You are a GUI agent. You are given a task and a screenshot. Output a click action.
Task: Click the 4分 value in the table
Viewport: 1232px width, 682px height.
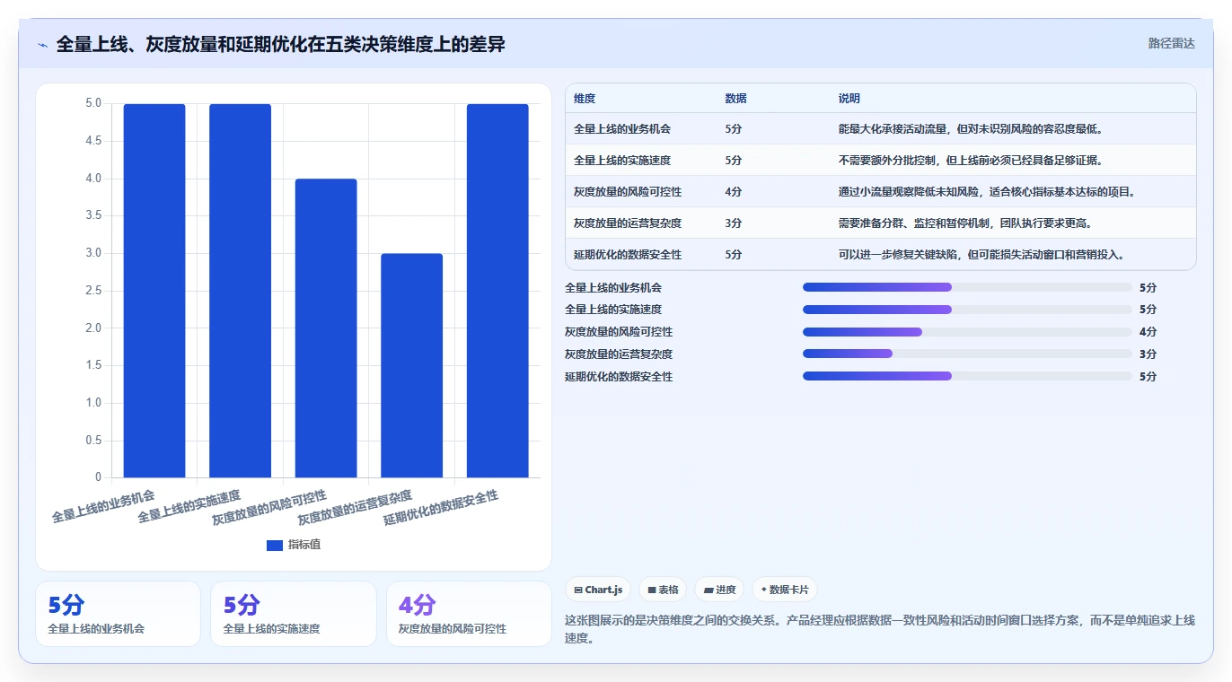tap(734, 192)
